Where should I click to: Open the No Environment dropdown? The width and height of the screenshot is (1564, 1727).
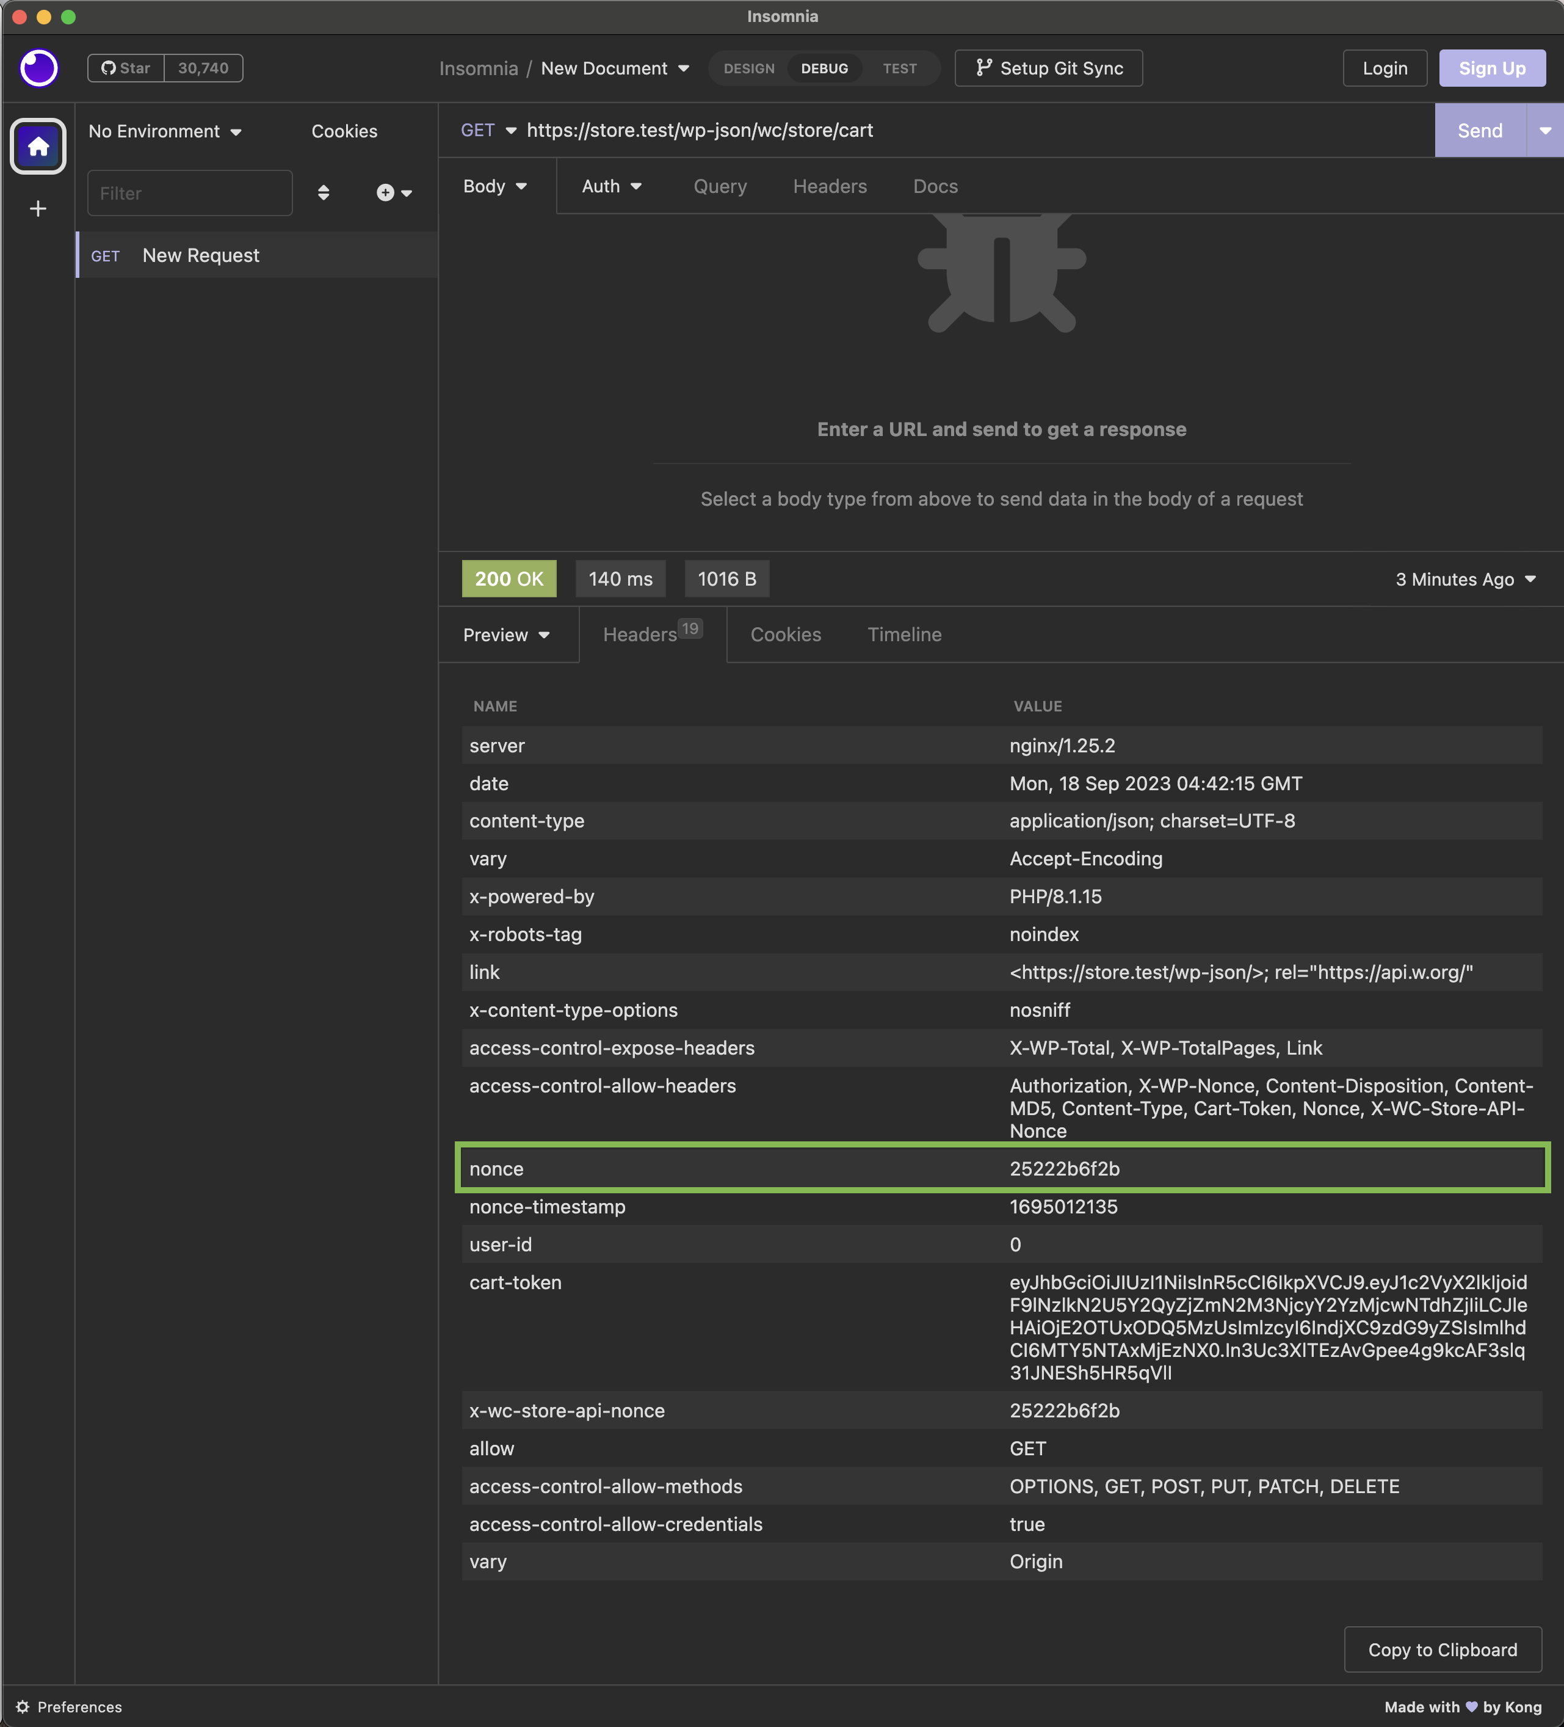[164, 131]
